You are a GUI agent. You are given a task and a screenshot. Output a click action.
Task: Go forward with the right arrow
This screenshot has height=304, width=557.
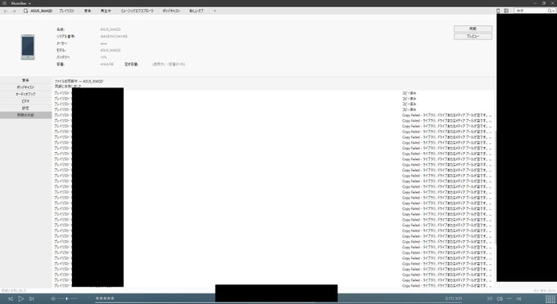(13, 11)
